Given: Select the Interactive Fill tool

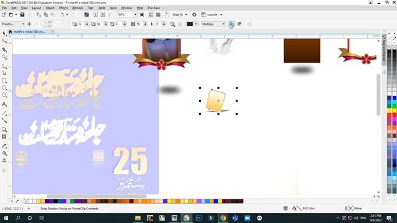Looking at the screenshot, I should pos(4,153).
